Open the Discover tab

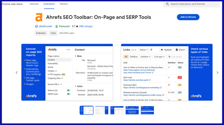tap(34, 4)
